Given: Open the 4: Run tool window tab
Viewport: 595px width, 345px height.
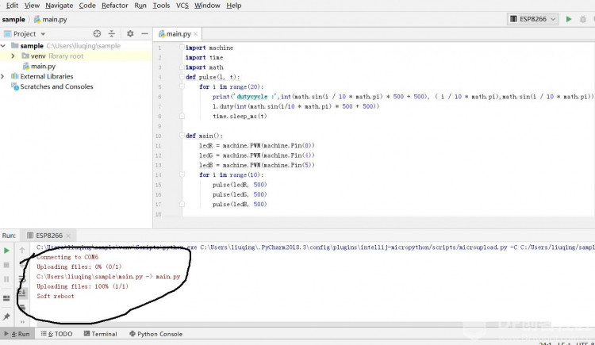Looking at the screenshot, I should (17, 334).
